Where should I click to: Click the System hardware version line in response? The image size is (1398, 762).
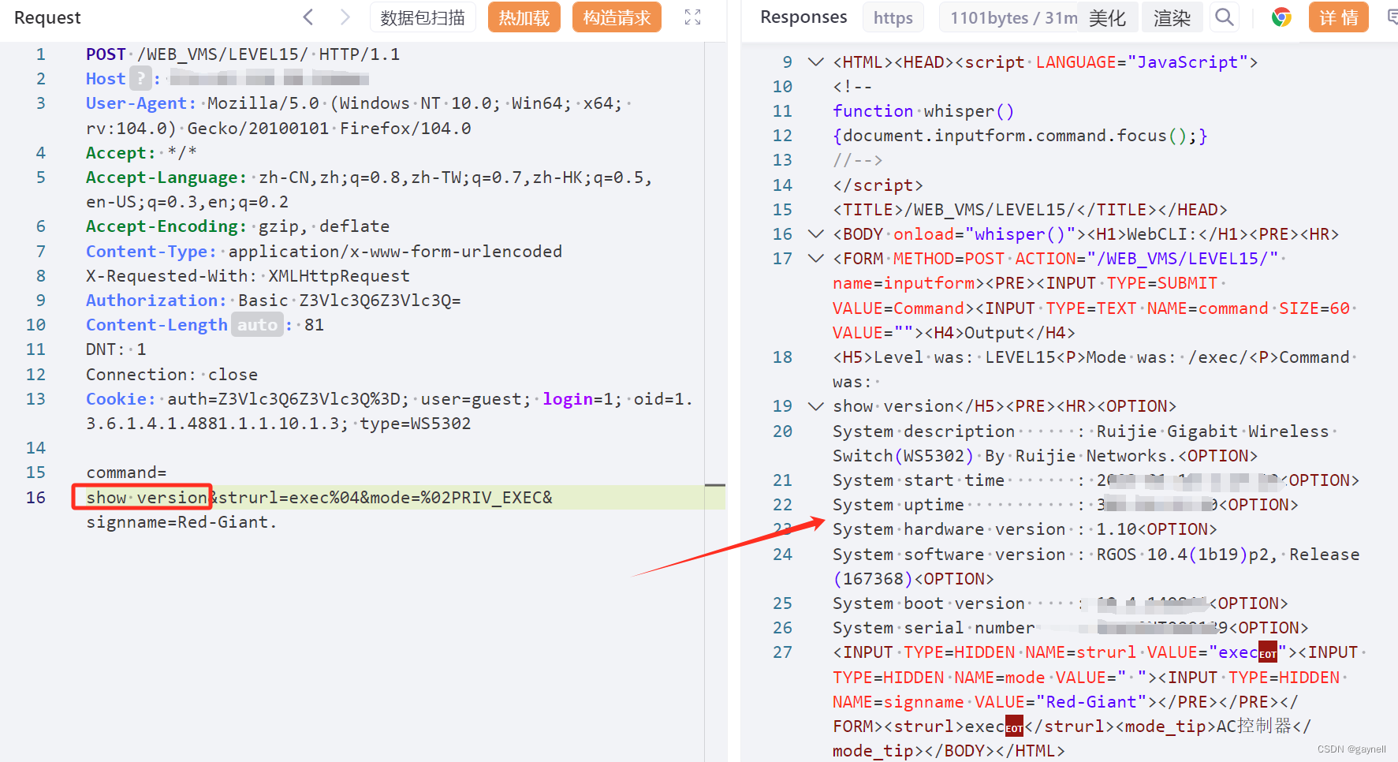click(x=1024, y=529)
